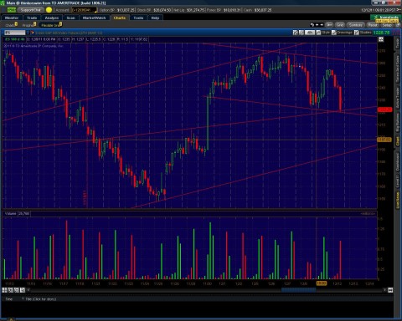Viewport: 402px width, 321px height.
Task: Click the Support/Chat button
Action: [31, 10]
